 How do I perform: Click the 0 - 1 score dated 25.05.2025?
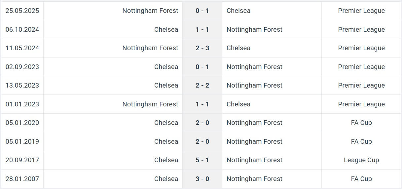tap(202, 11)
